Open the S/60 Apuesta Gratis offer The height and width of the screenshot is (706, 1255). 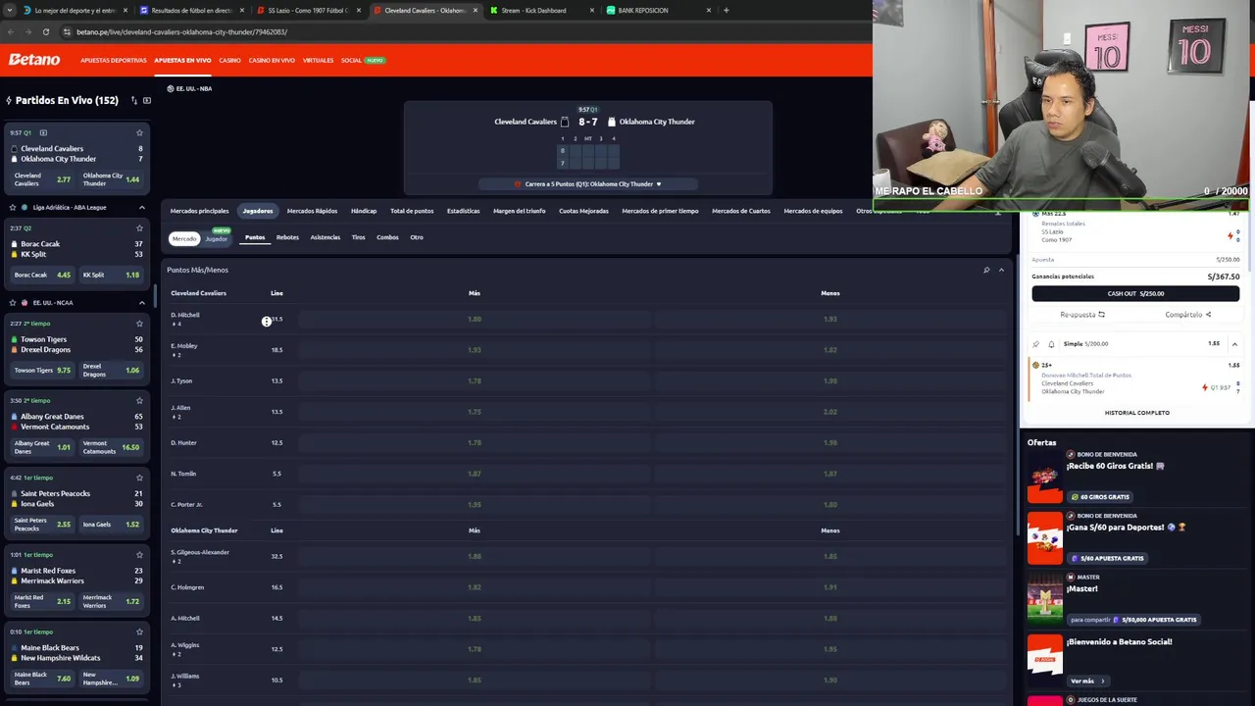[x=1107, y=558]
